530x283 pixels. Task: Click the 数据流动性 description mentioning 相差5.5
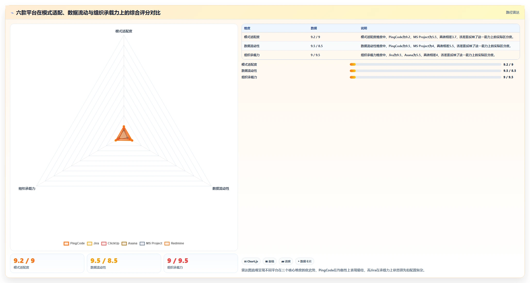(436, 46)
